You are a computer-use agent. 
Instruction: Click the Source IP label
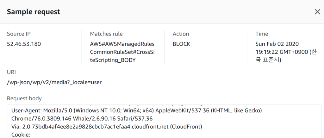pyautogui.click(x=19, y=34)
